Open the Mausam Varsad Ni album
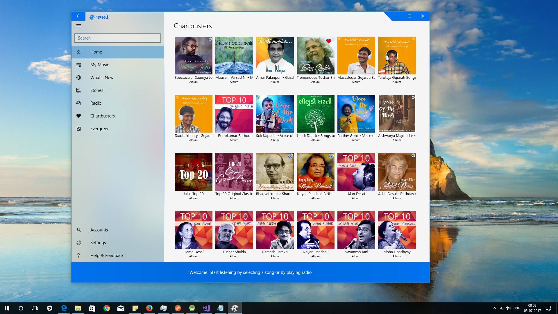558x314 pixels. pos(234,56)
